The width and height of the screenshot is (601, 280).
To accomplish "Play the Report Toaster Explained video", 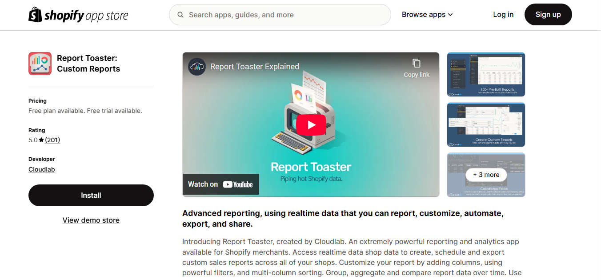I will (311, 124).
